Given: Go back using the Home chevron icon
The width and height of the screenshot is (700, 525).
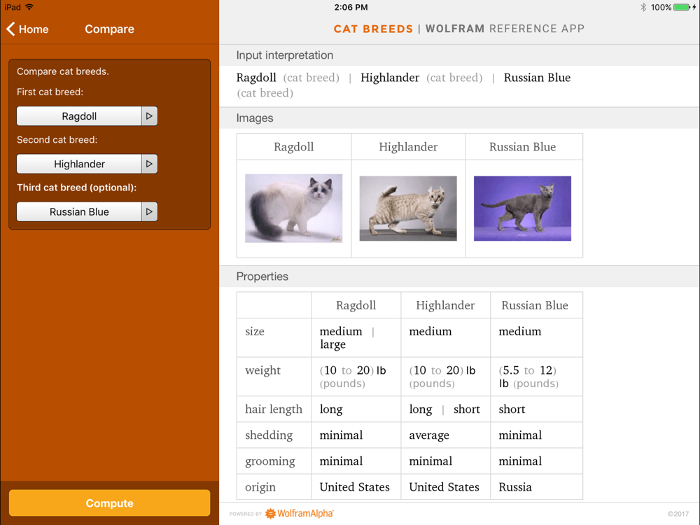Looking at the screenshot, I should (10, 29).
